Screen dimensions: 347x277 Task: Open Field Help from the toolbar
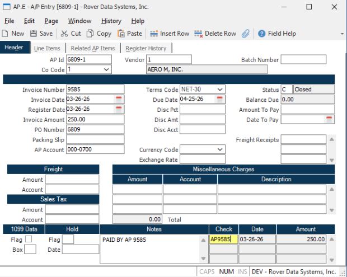[x=261, y=34]
